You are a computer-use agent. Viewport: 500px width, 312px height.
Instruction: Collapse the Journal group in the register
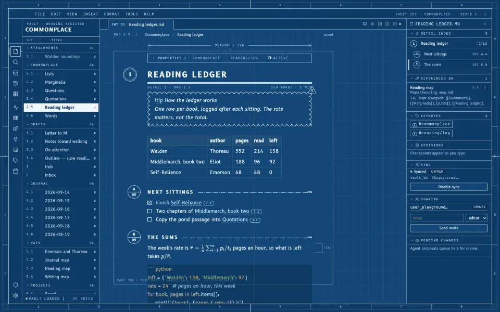[x=28, y=184]
